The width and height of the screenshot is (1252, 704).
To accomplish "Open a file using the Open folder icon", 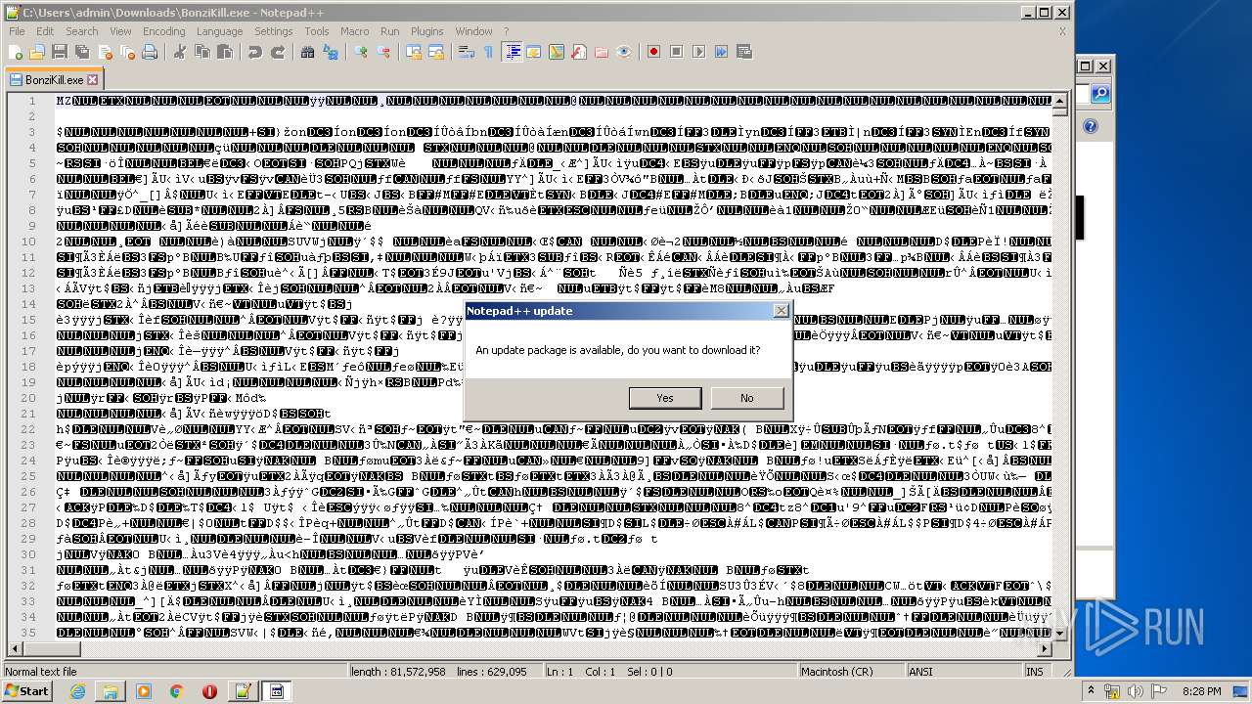I will 37,52.
